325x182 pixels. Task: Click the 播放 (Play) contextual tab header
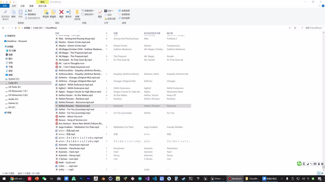42,2
